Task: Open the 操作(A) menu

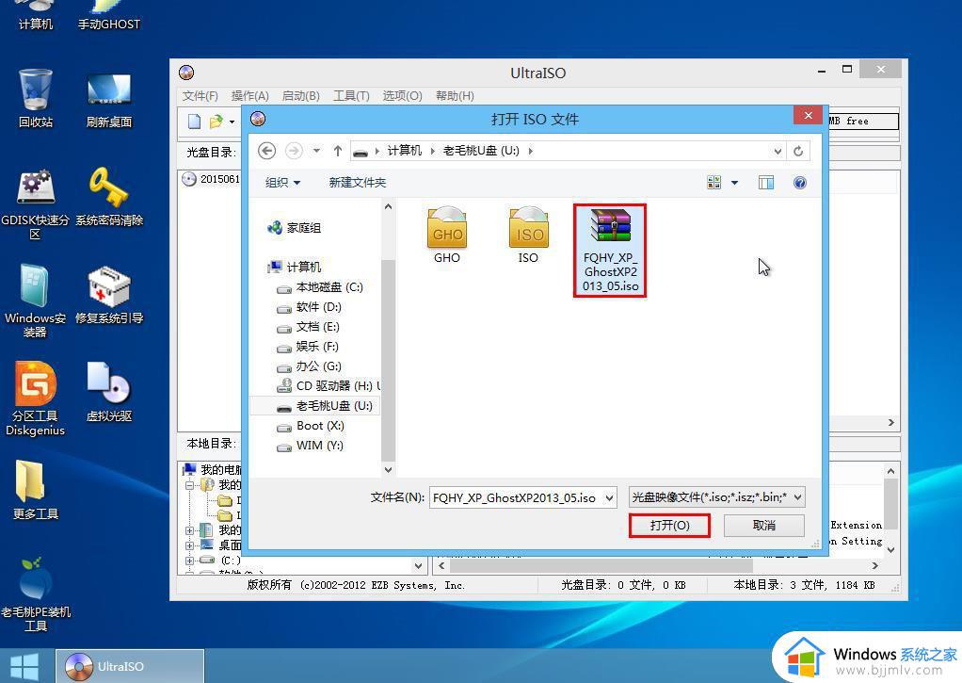Action: 249,96
